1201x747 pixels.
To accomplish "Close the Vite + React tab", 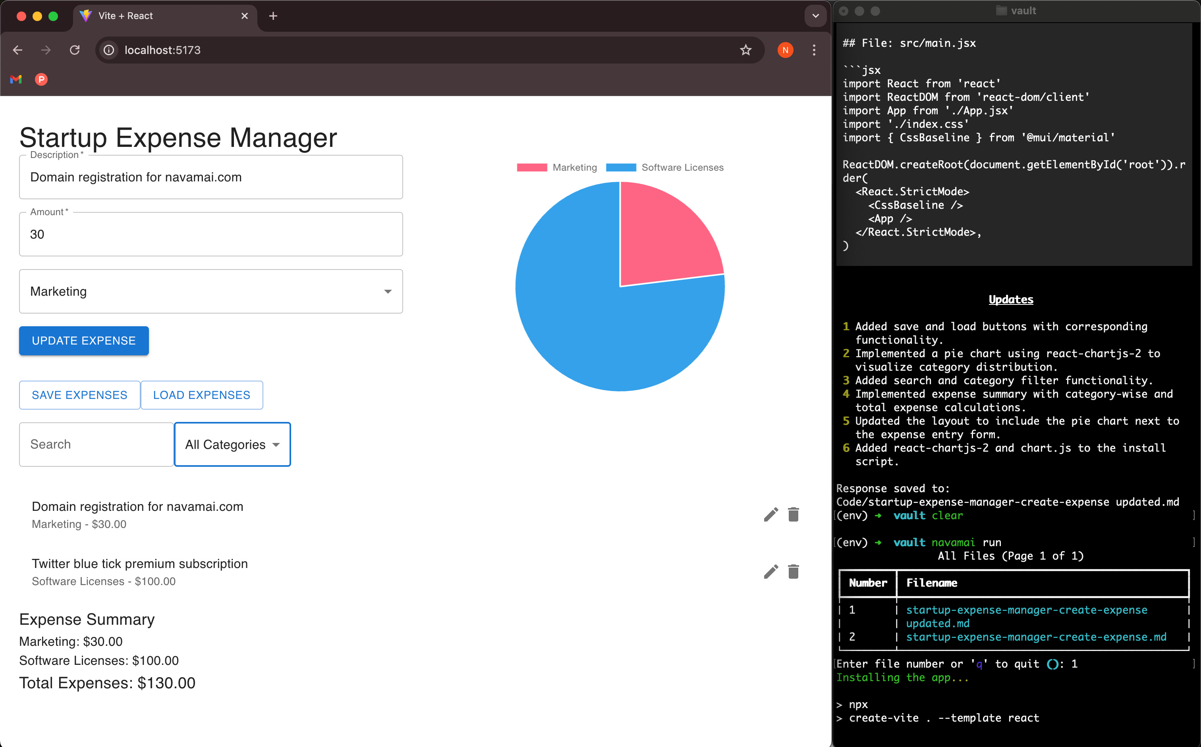I will point(245,16).
